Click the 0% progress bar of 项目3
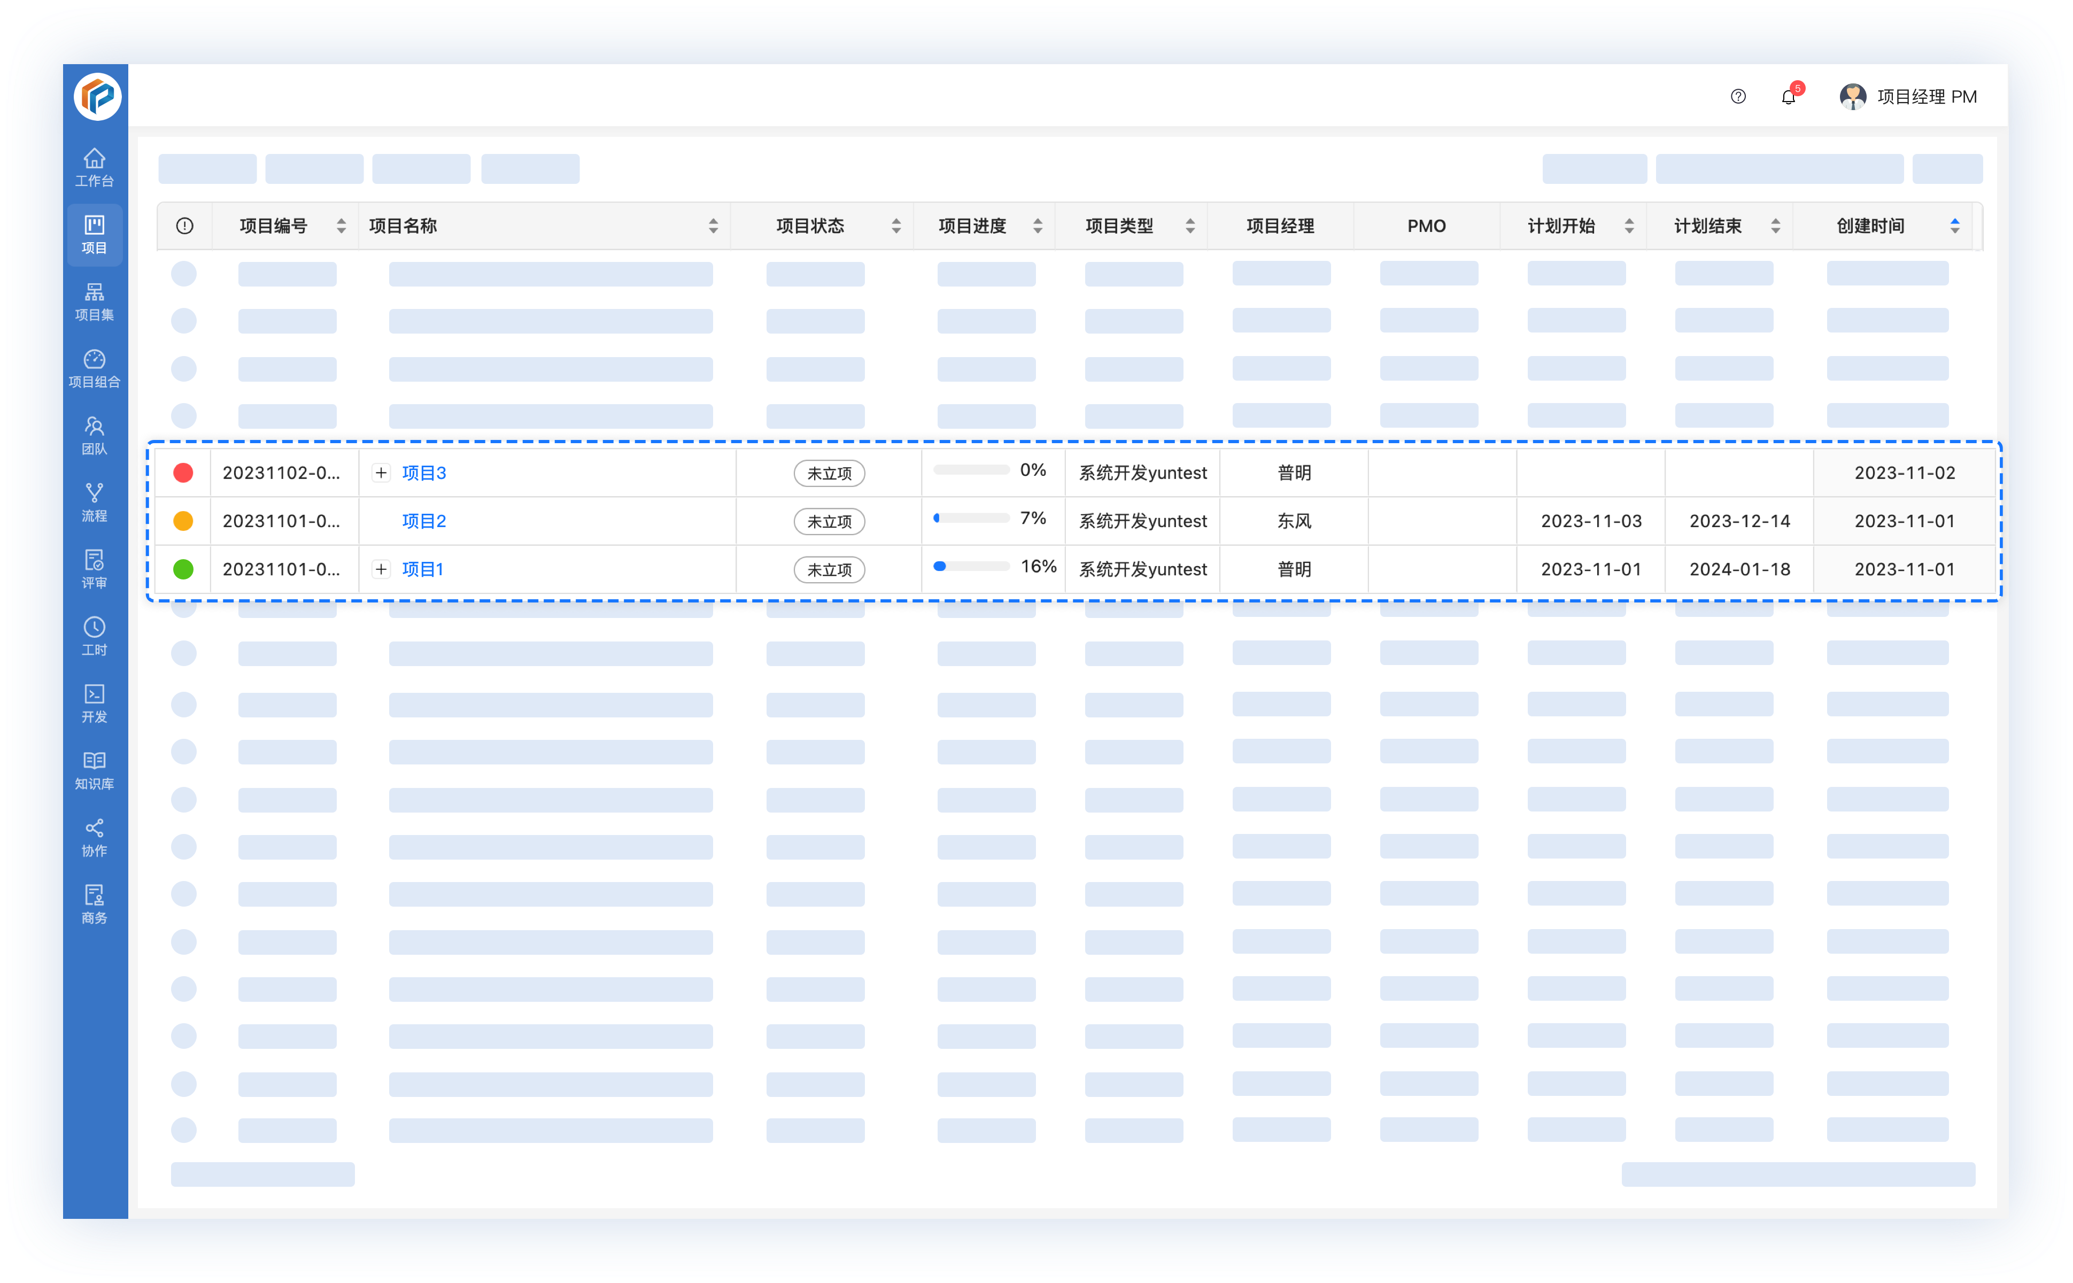The image size is (2073, 1283). click(971, 470)
